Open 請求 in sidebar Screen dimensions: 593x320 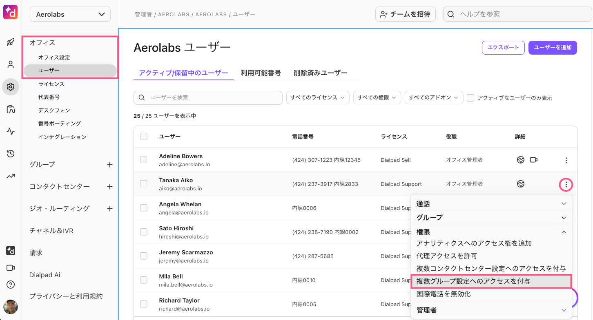(x=36, y=253)
